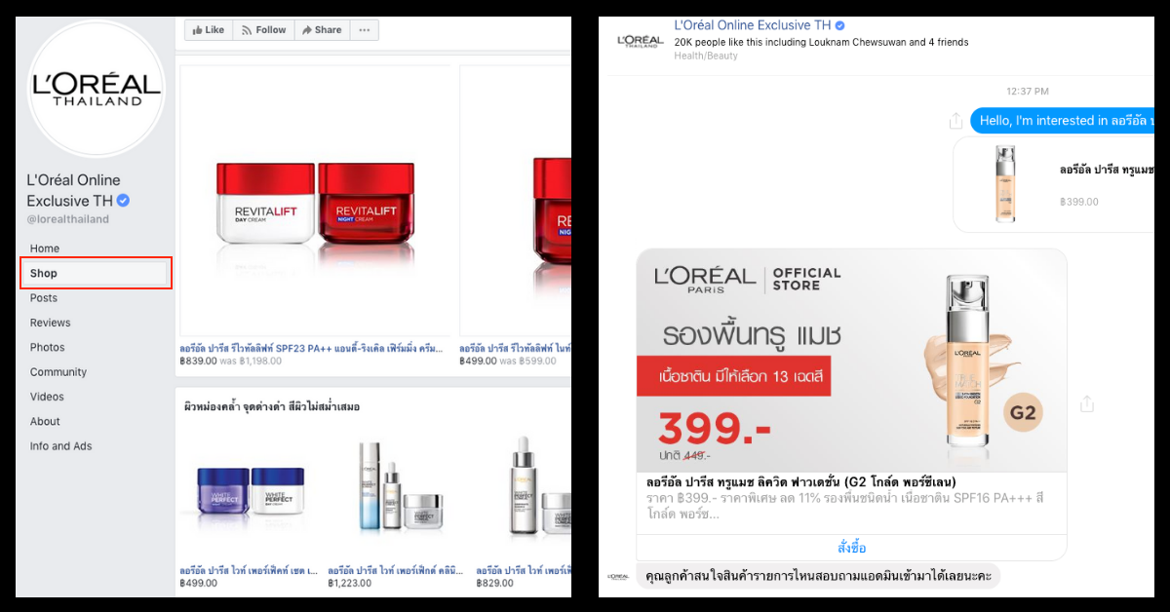Open the Shop tab in sidebar

pyautogui.click(x=96, y=273)
